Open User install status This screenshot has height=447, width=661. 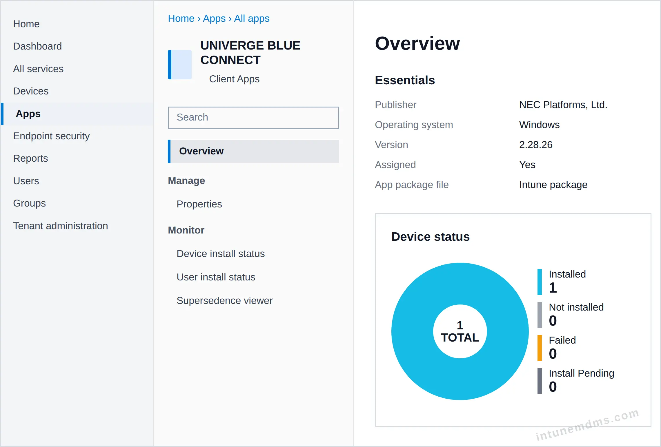pyautogui.click(x=216, y=277)
